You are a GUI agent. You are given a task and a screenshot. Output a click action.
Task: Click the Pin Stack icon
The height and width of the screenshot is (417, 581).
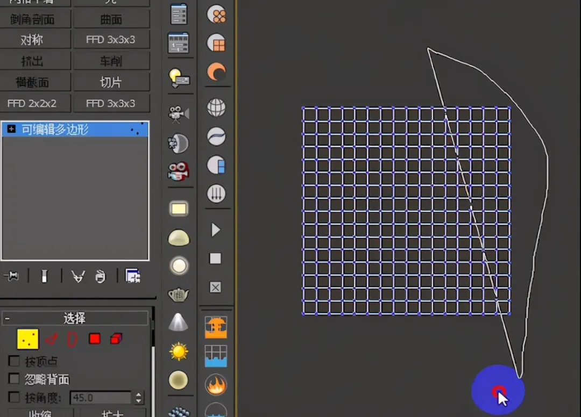click(x=11, y=276)
